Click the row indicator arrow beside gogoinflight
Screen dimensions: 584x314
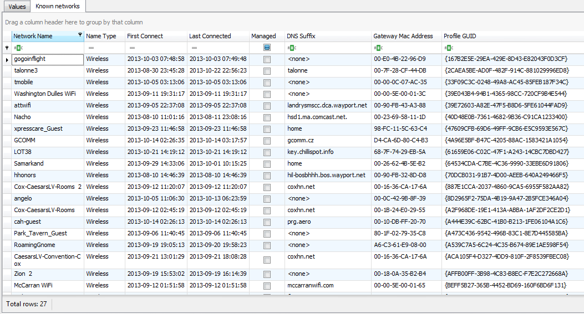(7, 59)
